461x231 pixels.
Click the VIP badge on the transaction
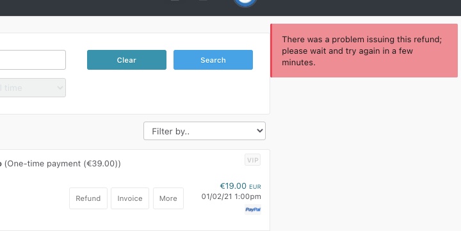[252, 160]
